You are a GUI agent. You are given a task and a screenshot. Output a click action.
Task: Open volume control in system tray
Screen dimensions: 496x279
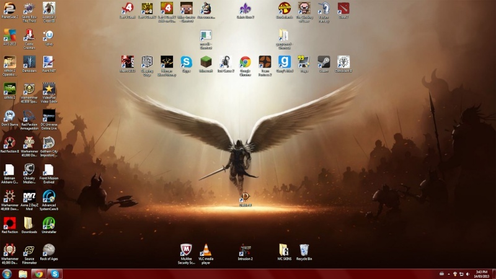pyautogui.click(x=467, y=274)
